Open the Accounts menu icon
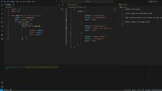 pos(2,83)
